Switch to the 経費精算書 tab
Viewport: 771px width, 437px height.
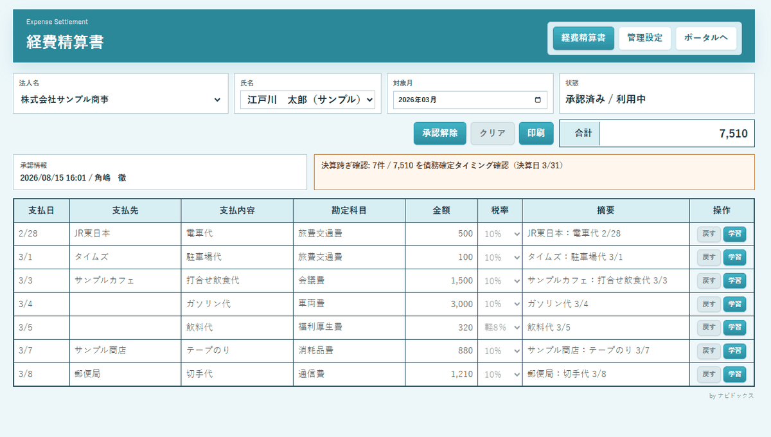pos(583,38)
